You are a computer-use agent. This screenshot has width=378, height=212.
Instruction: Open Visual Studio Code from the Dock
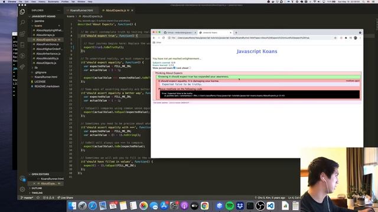(271, 206)
